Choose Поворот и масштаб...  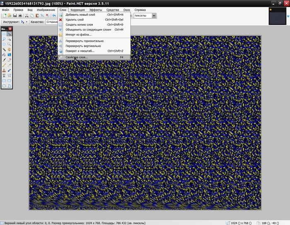(x=94, y=51)
